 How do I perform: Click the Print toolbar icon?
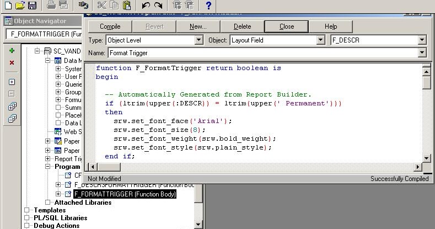[x=51, y=6]
